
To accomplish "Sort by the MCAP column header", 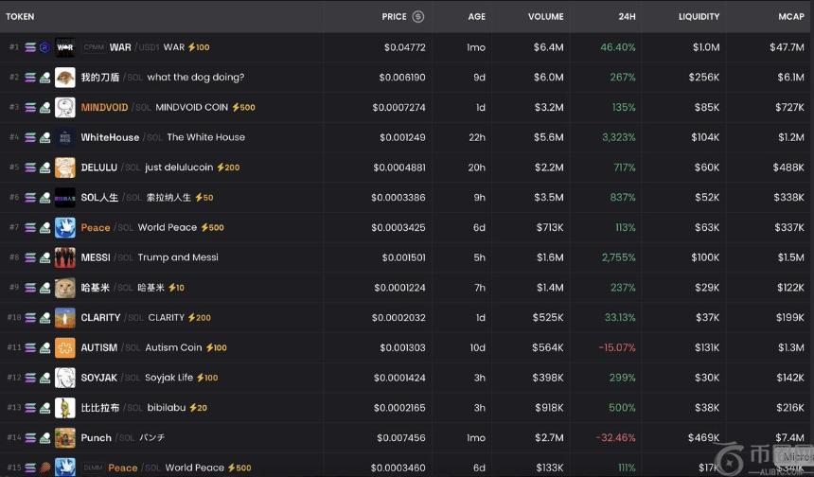I will tap(791, 17).
